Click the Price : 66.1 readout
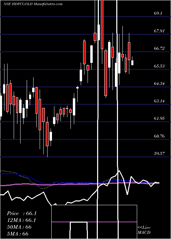171x239 pixels. [x=22, y=213]
